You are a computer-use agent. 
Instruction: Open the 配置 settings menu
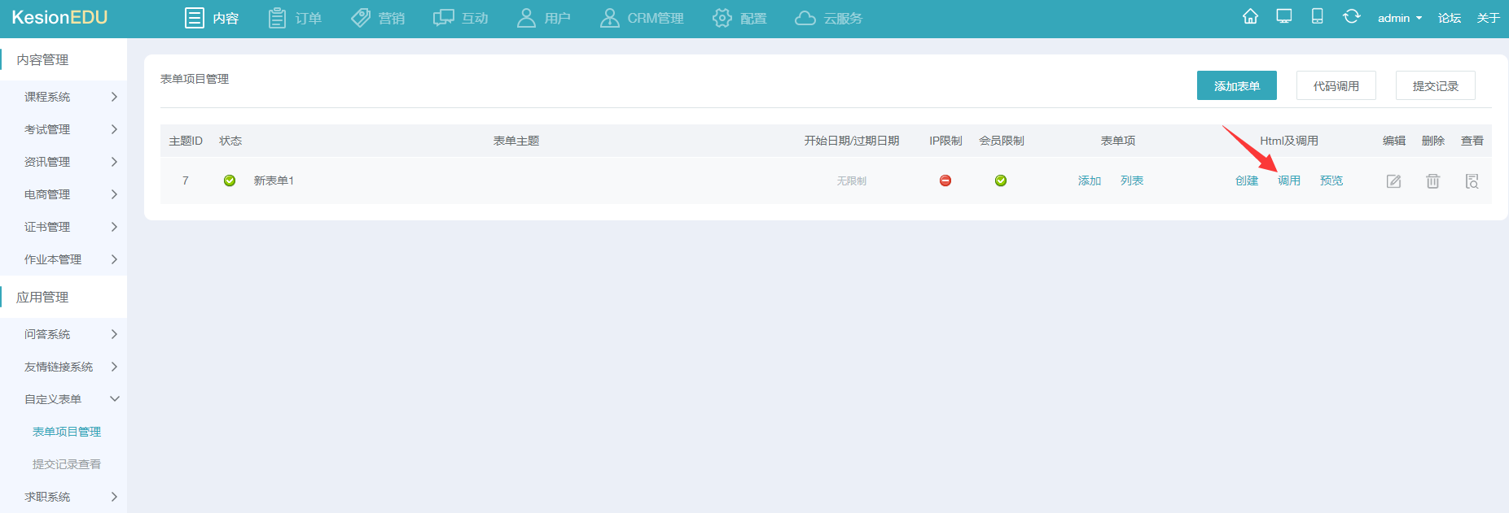click(x=739, y=18)
